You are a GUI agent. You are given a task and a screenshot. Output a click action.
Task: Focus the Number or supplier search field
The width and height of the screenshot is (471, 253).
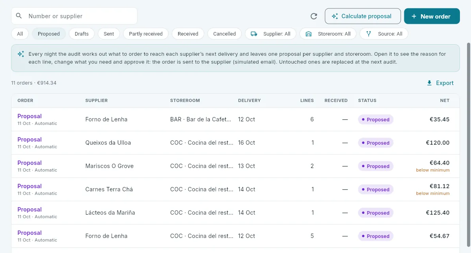(74, 16)
